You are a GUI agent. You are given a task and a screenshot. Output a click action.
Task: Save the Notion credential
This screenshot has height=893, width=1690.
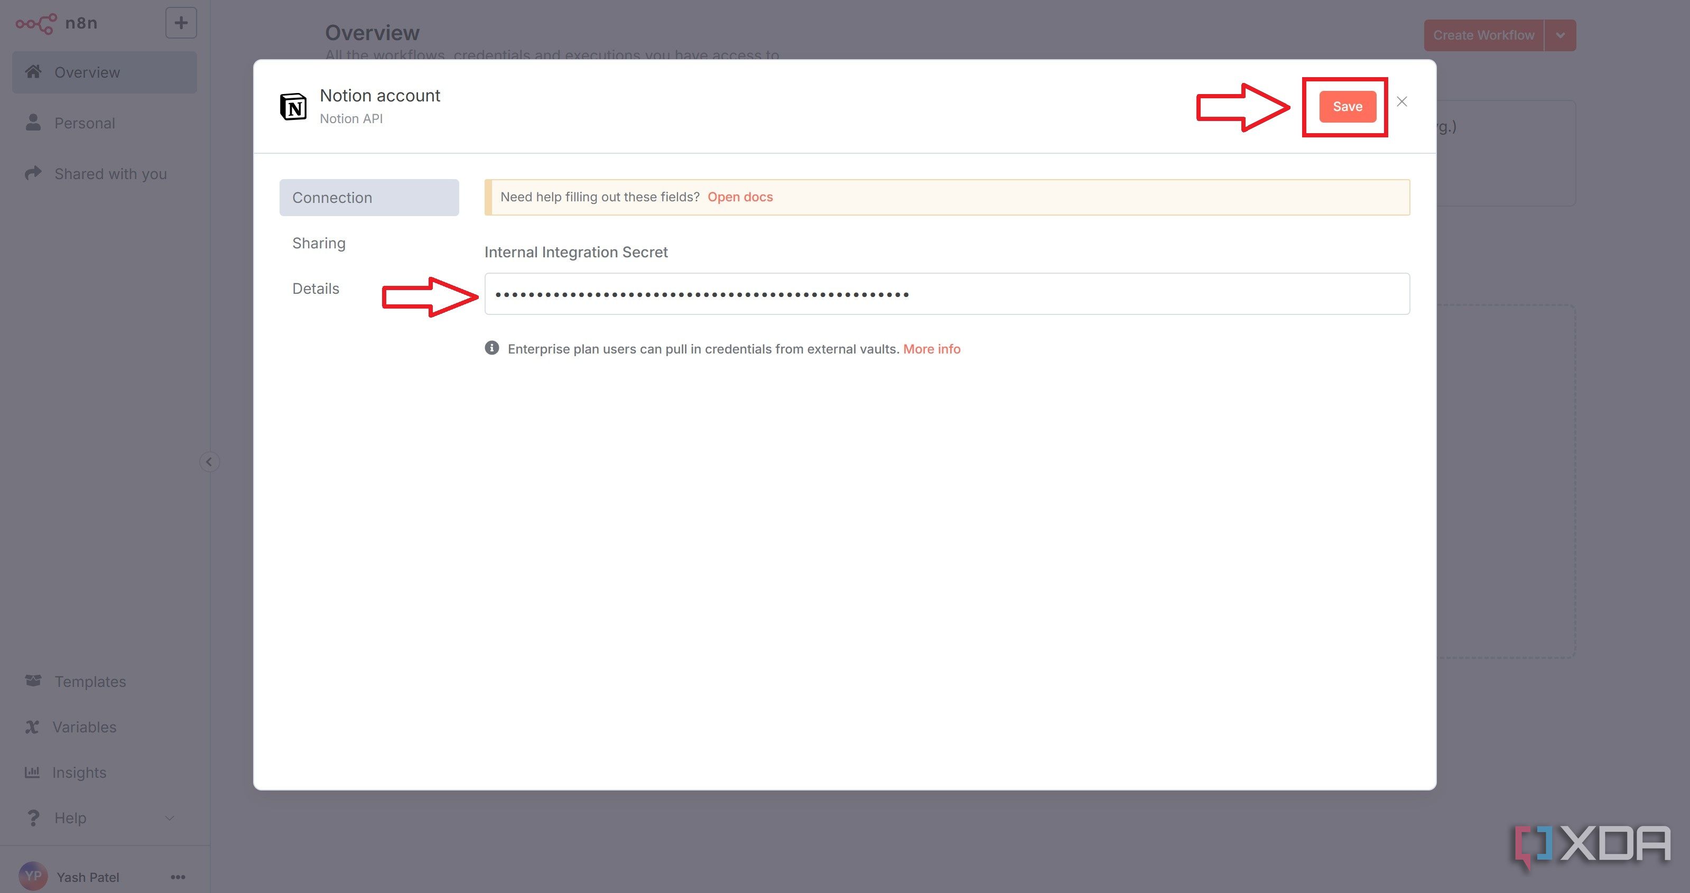click(1348, 106)
